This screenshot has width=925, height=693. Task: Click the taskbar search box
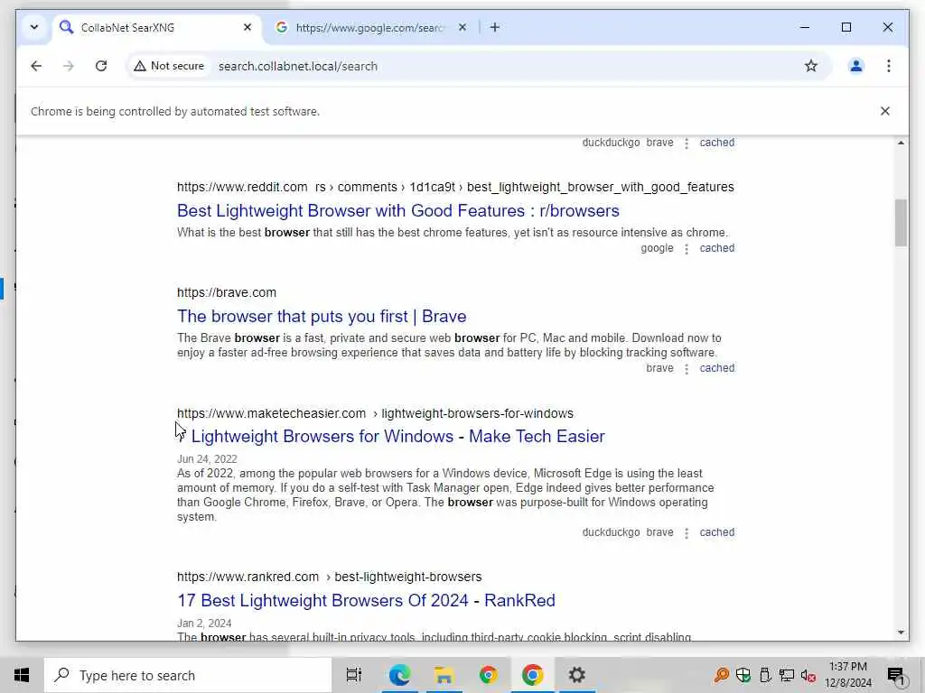[188, 675]
